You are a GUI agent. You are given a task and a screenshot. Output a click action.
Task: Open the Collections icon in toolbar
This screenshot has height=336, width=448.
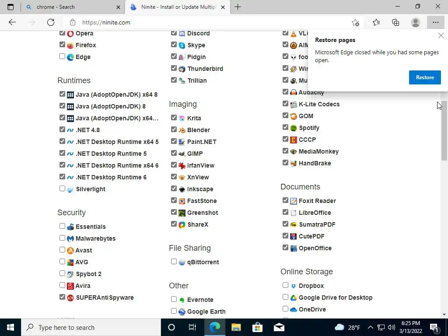(x=395, y=22)
